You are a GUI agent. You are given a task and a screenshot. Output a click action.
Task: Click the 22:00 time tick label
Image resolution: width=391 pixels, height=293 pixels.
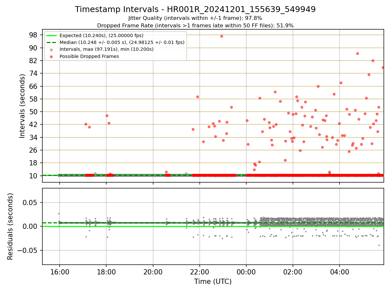click(199, 272)
